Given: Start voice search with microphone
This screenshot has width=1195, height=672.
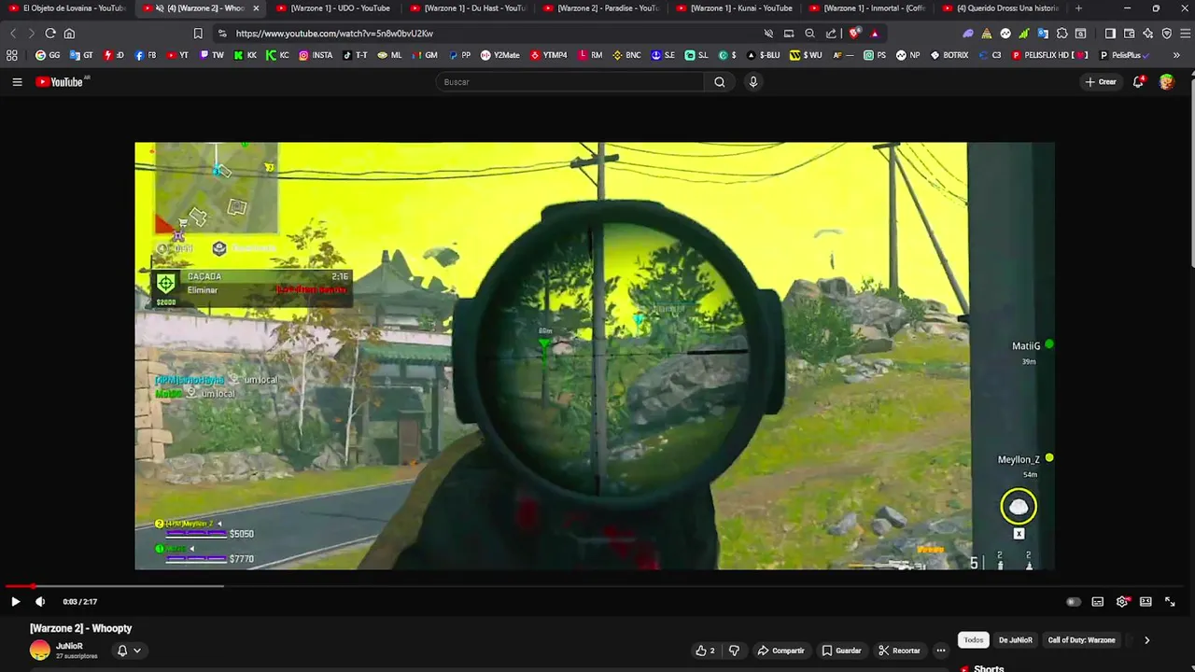Looking at the screenshot, I should [x=753, y=82].
